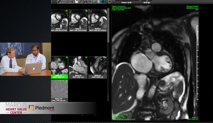Click the text annotation tool icon
Viewport: 213px width, 123px height.
[81, 2]
